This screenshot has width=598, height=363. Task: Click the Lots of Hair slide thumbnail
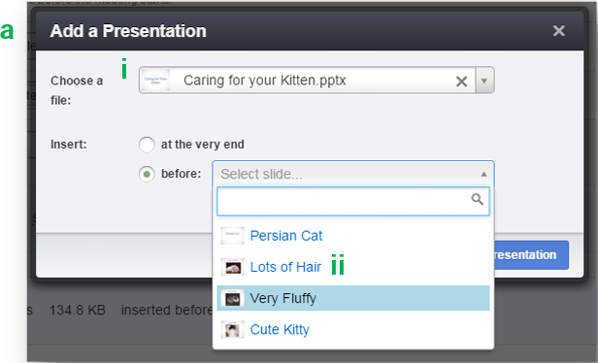(232, 267)
